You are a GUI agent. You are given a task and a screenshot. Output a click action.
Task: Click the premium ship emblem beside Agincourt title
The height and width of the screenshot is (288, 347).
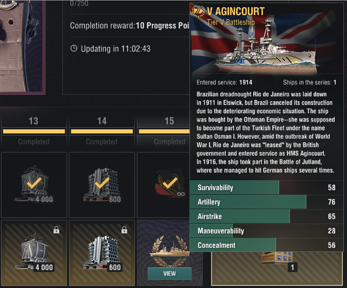coord(198,11)
